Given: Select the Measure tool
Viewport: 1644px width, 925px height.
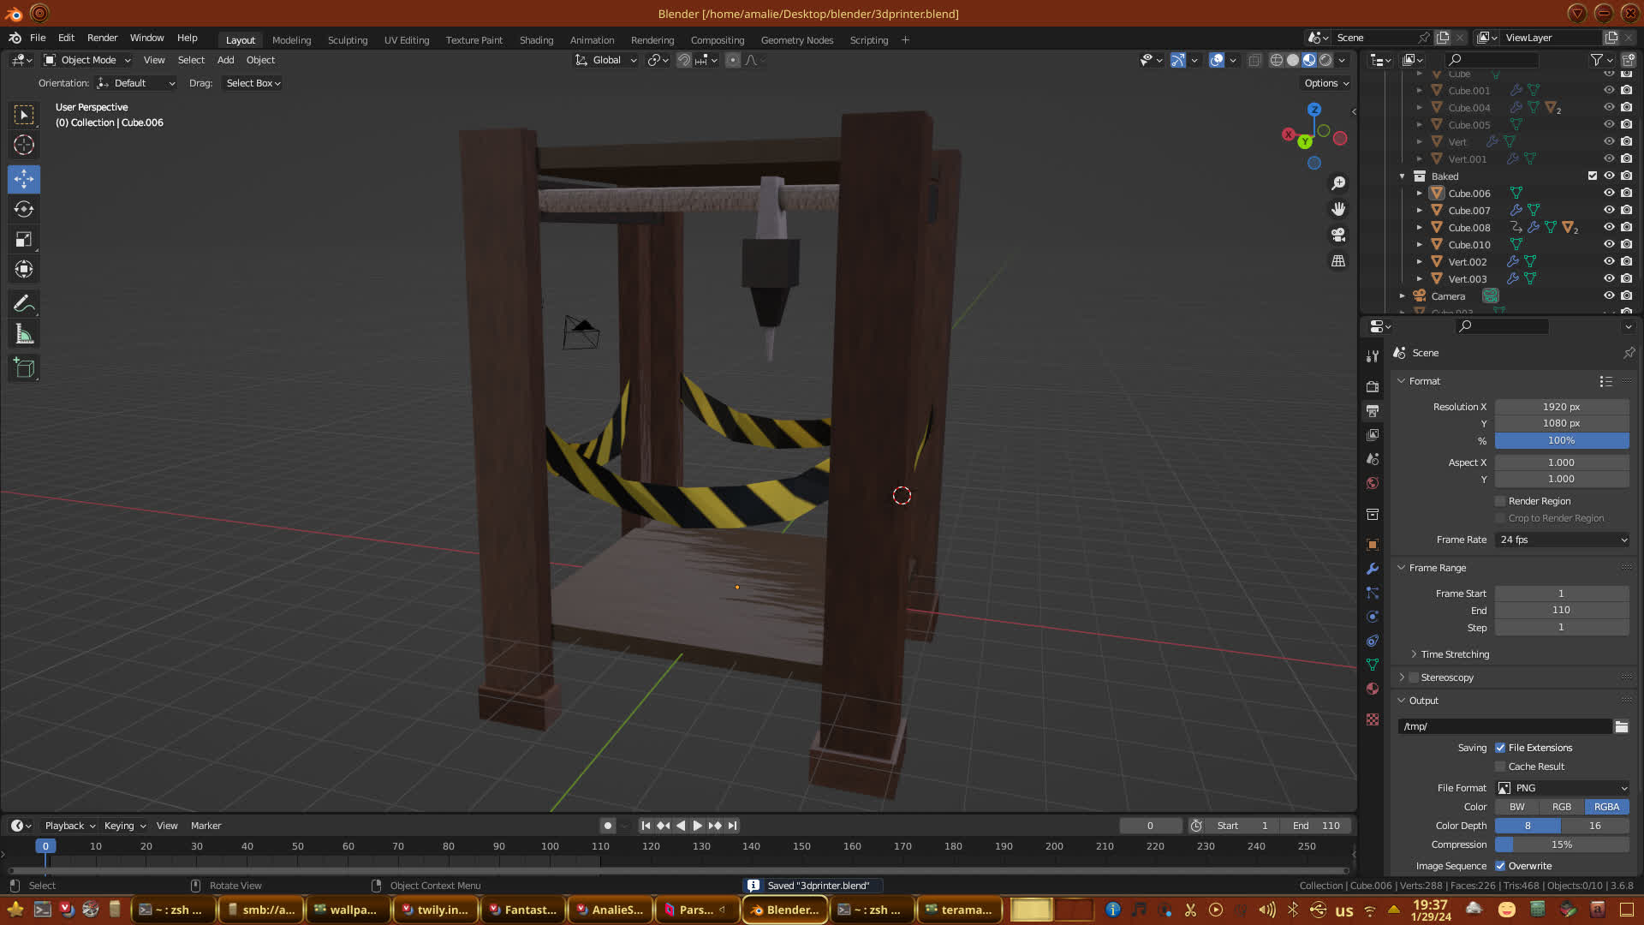Looking at the screenshot, I should (24, 335).
